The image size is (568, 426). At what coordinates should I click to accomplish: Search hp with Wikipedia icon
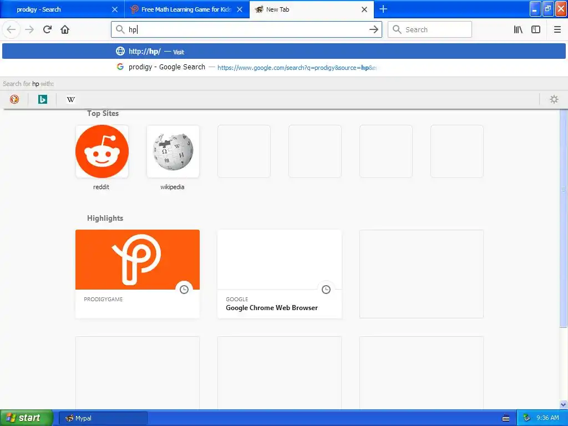pyautogui.click(x=70, y=99)
